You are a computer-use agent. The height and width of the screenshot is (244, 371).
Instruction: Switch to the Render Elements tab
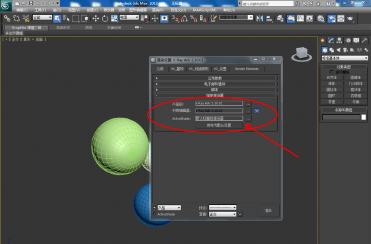click(247, 69)
